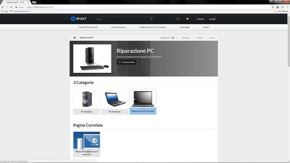
Task: Click the Storia page tab
Action: 212,38
